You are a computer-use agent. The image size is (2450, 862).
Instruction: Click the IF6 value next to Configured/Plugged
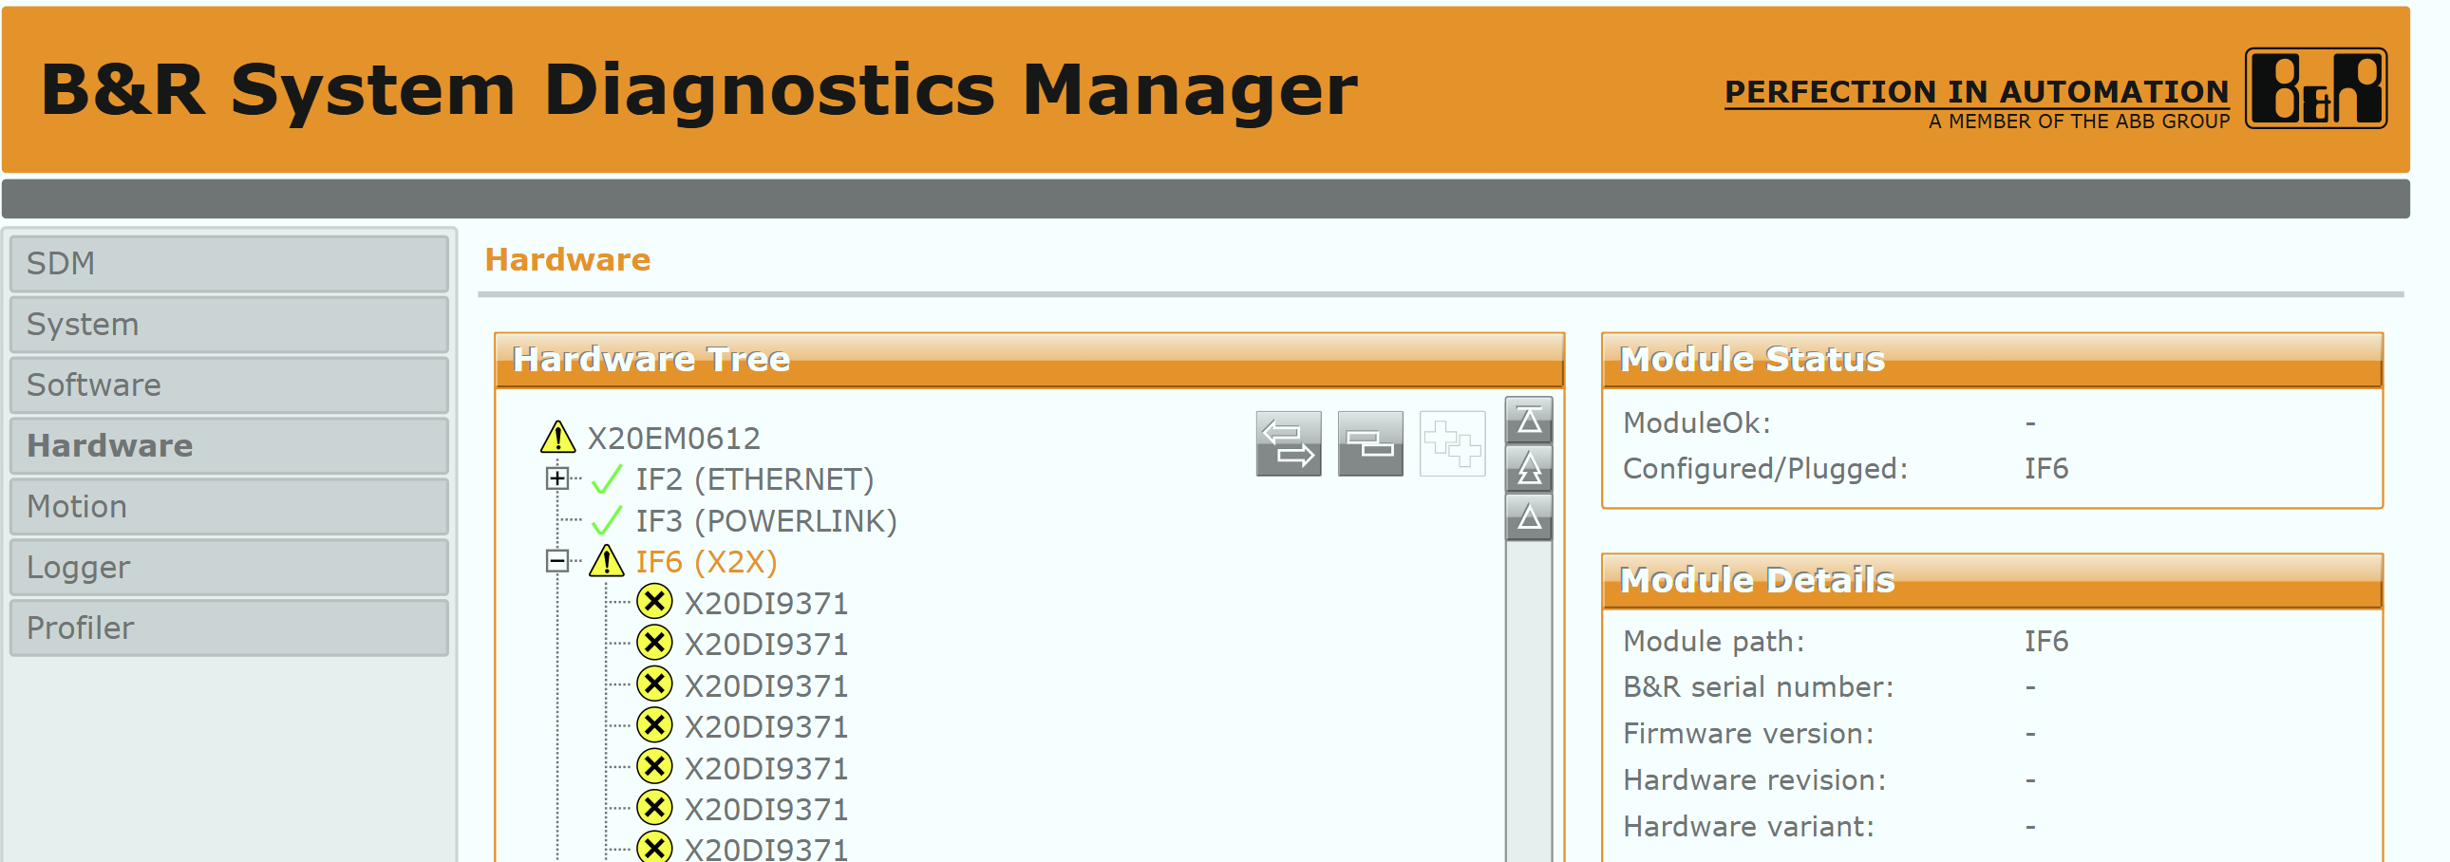[x=2045, y=469]
